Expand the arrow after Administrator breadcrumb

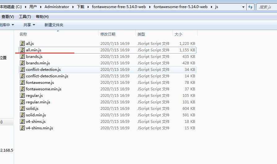click(x=73, y=7)
